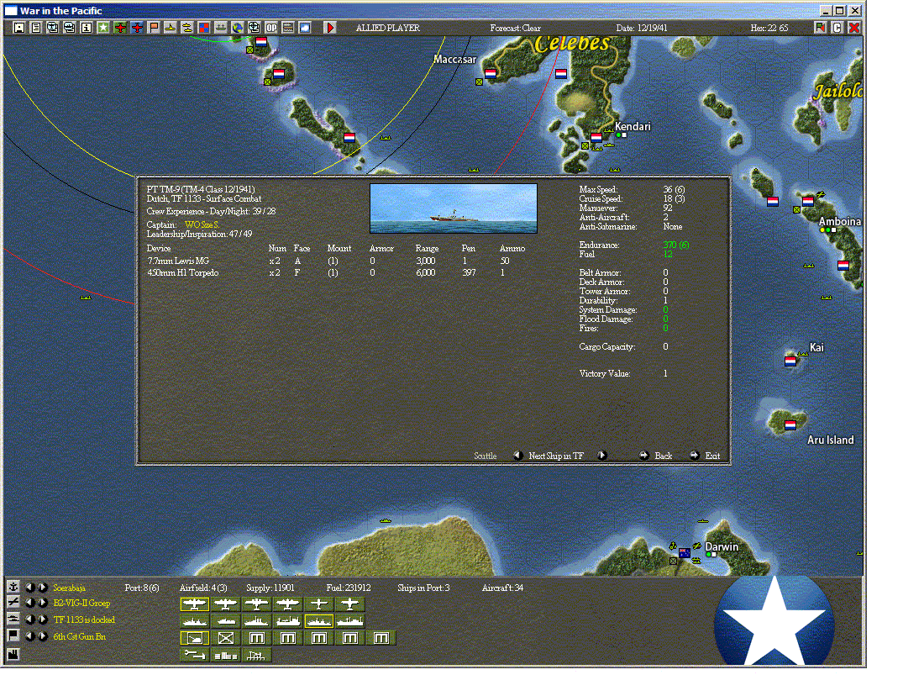This screenshot has height=696, width=903.
Task: Click the orange flag toolbar icon
Action: point(154,27)
